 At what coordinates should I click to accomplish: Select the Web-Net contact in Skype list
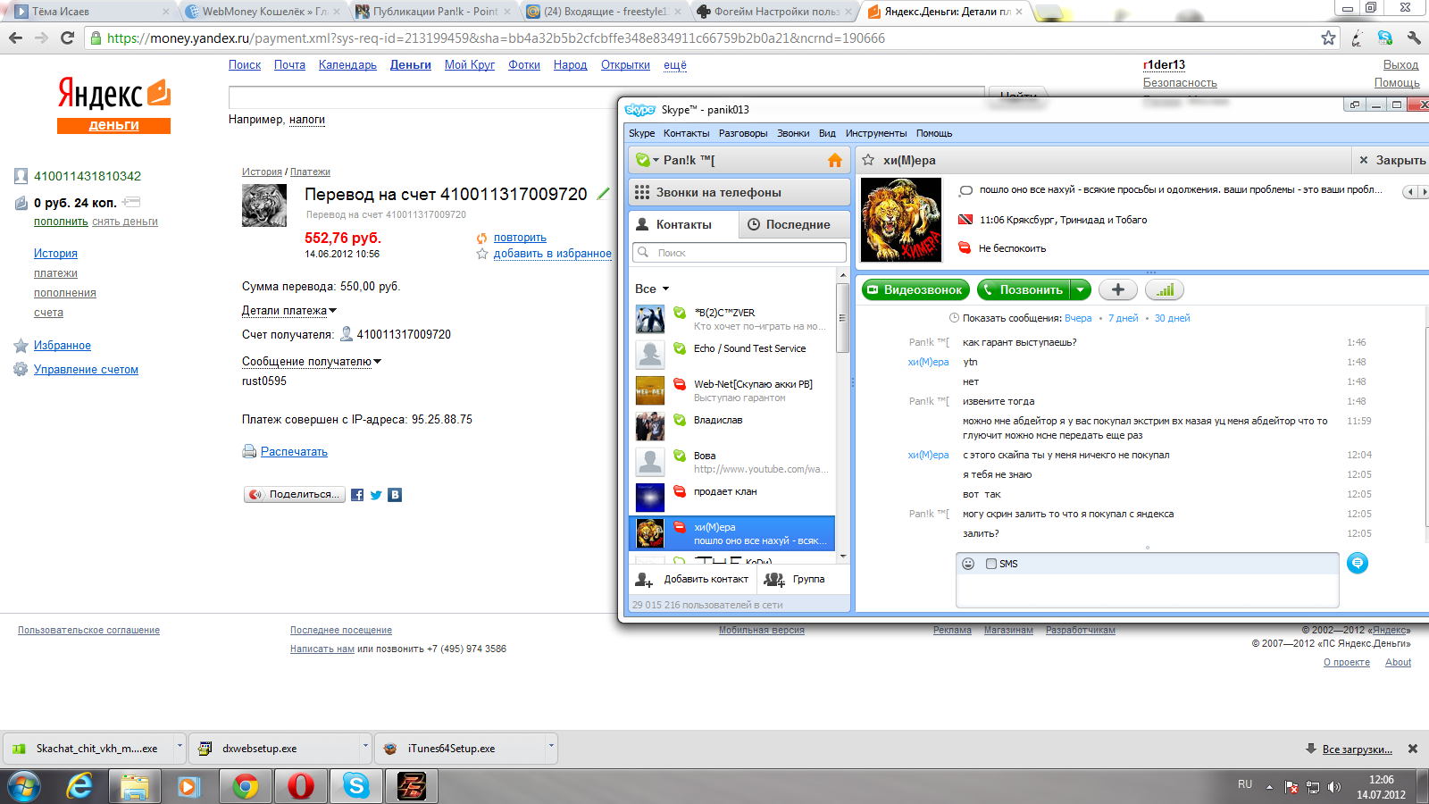pos(732,390)
